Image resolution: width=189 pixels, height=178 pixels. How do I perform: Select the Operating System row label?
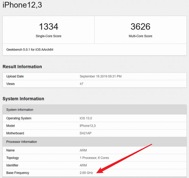point(20,118)
